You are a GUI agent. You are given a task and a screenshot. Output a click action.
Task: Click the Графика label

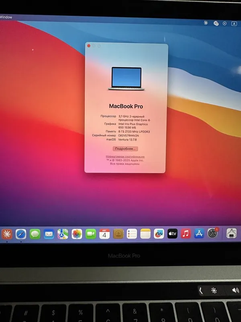(110, 124)
